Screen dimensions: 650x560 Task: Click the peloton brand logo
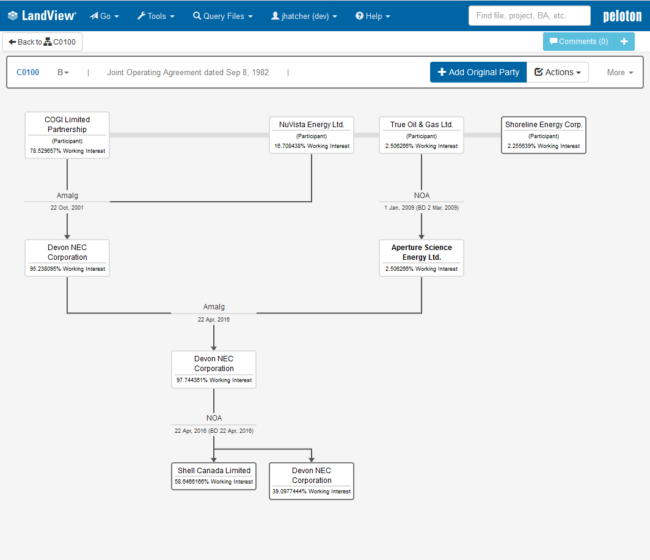[622, 16]
